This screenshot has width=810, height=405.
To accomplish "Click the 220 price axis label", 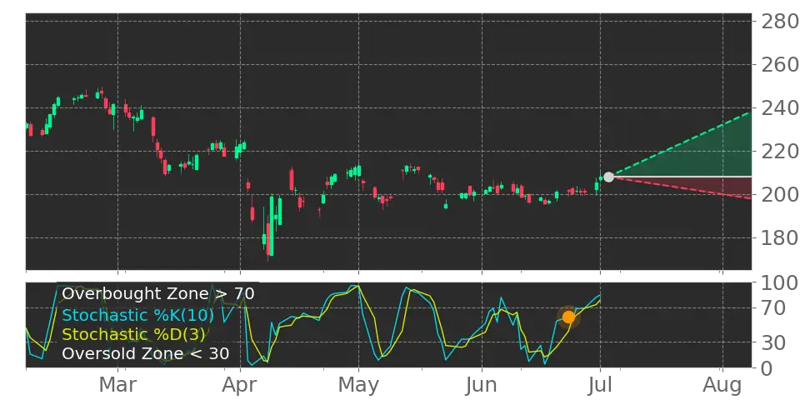I will (778, 152).
